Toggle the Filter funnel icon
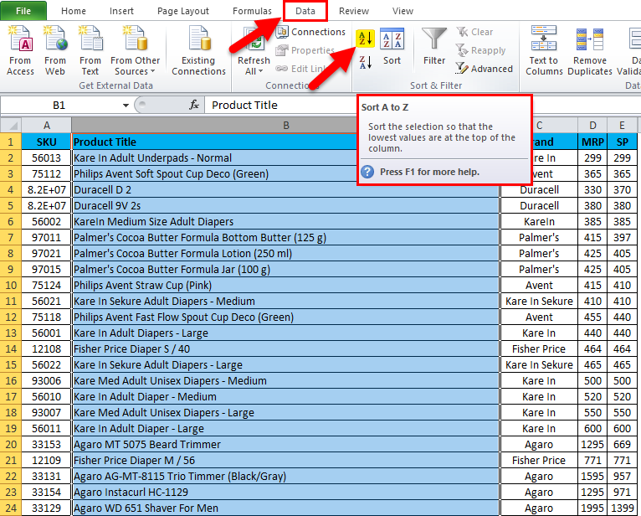The image size is (641, 516). point(434,39)
